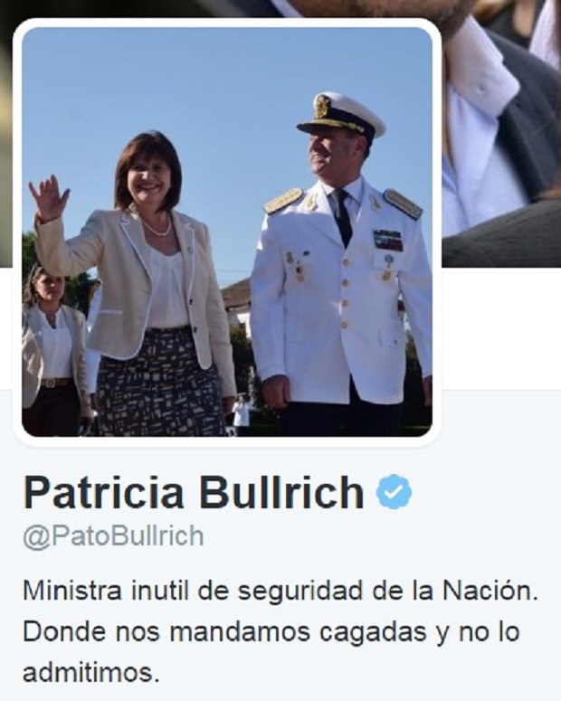Click the blue verified checkmark badge

point(394,491)
